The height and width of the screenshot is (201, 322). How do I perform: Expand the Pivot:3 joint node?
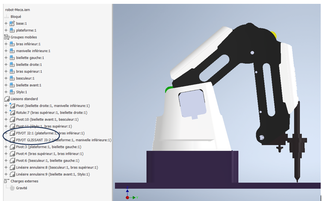(6, 147)
